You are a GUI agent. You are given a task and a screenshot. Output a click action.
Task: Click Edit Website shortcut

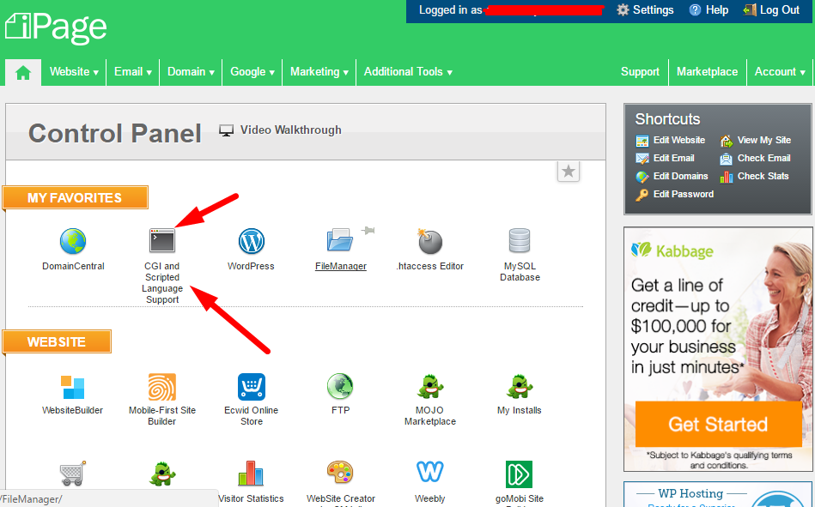click(x=671, y=140)
